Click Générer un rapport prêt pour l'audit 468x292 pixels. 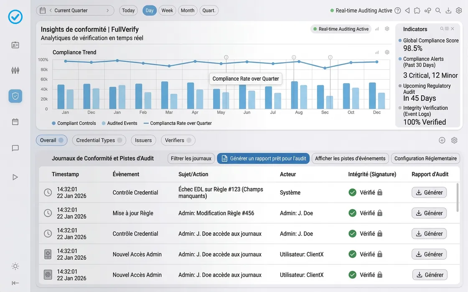coord(263,158)
